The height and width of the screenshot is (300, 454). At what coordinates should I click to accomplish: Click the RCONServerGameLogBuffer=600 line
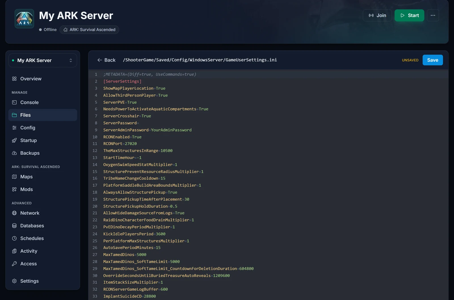point(135,289)
